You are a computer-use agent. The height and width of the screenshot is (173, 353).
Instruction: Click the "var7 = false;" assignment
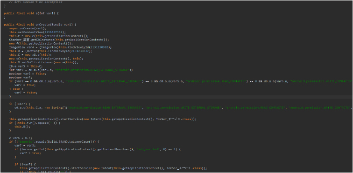click(26, 93)
